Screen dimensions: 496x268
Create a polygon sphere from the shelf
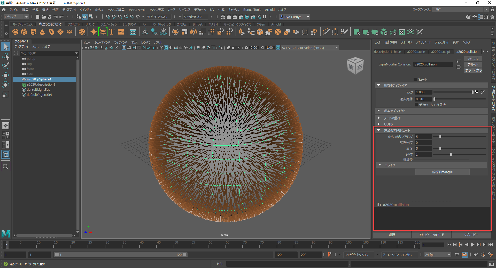tap(15, 32)
